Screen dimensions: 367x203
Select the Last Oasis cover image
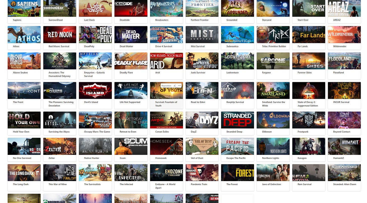point(95,8)
